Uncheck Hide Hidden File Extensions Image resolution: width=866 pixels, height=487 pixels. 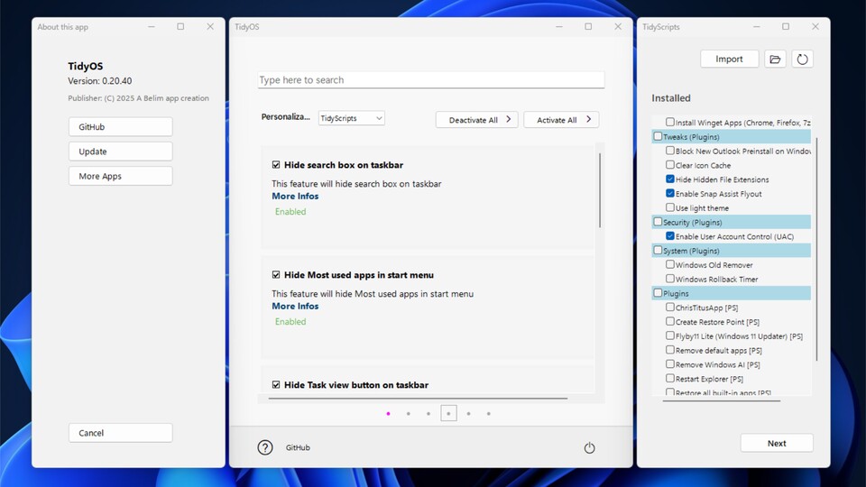click(670, 179)
